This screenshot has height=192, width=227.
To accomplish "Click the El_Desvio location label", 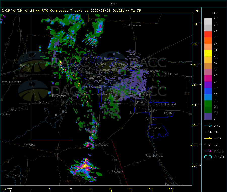I will (x=59, y=96).
